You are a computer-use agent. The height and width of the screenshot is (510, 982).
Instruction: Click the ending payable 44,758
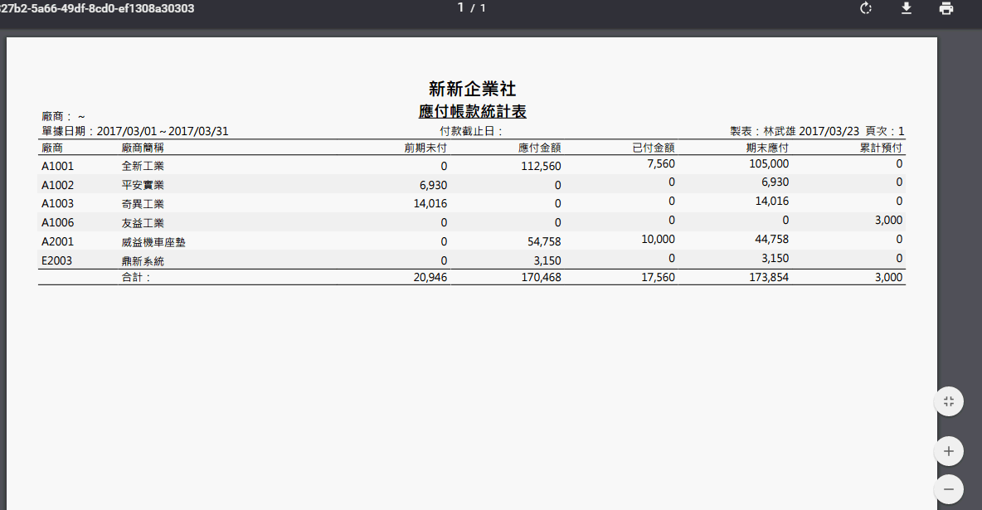click(772, 240)
